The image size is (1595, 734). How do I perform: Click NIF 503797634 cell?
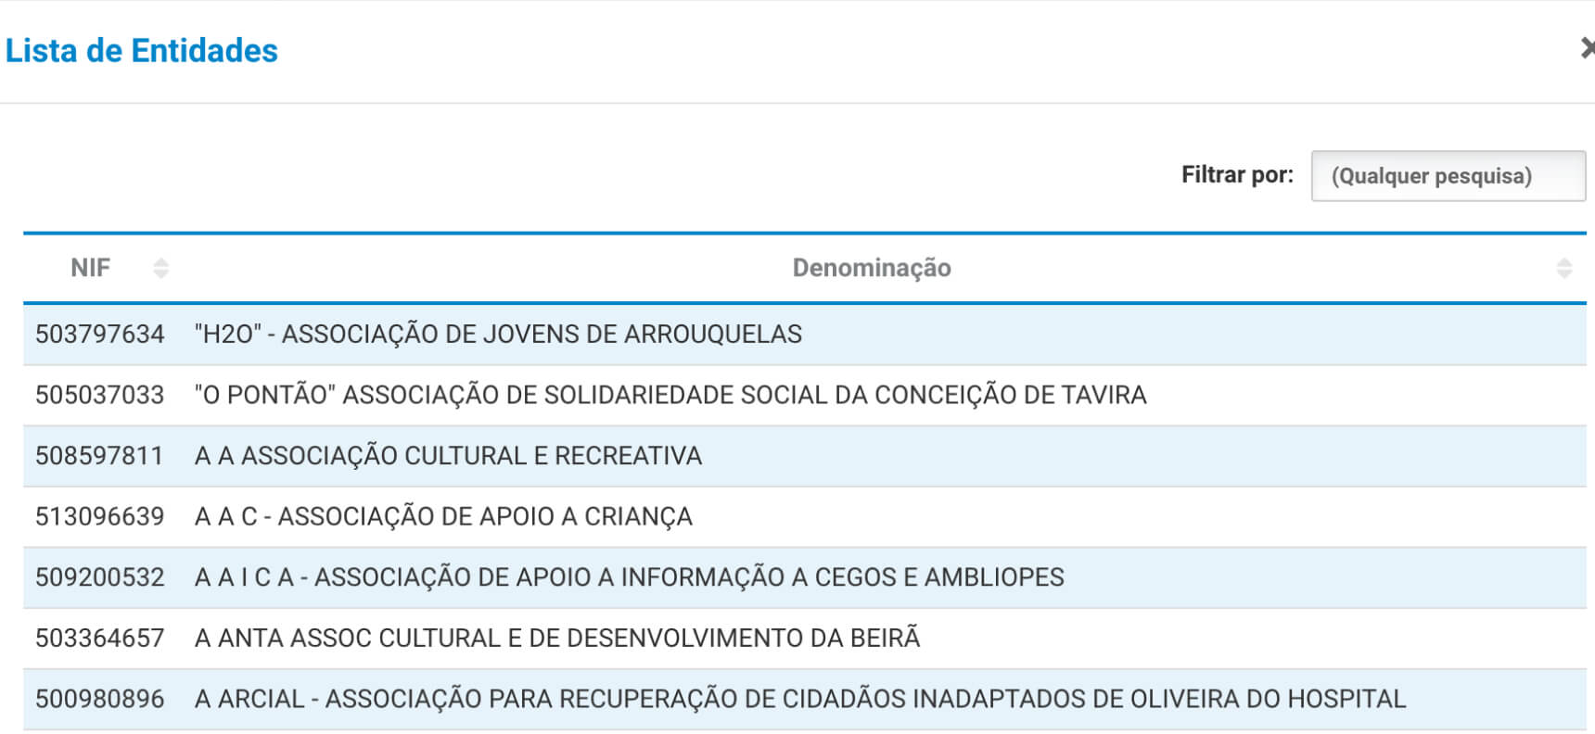click(x=100, y=335)
